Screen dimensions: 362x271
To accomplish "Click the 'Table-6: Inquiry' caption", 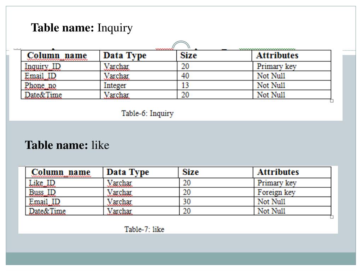I will click(x=147, y=113).
